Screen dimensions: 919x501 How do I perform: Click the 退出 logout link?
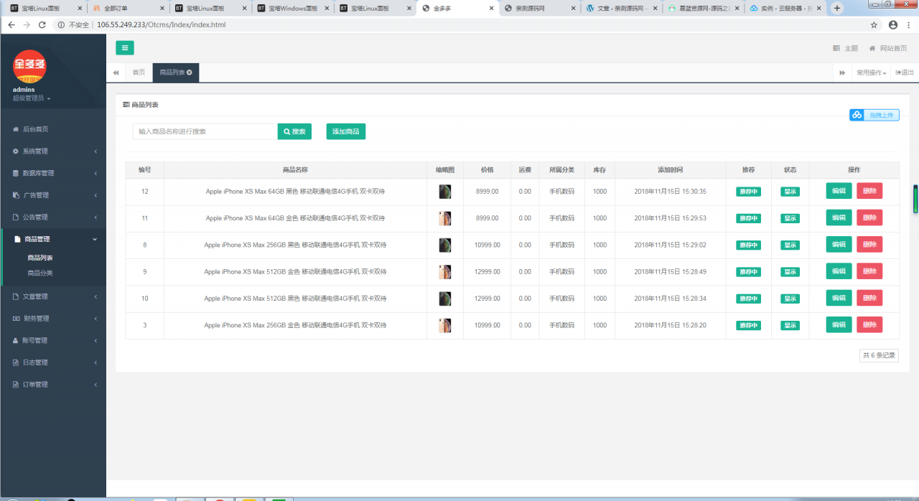(905, 72)
